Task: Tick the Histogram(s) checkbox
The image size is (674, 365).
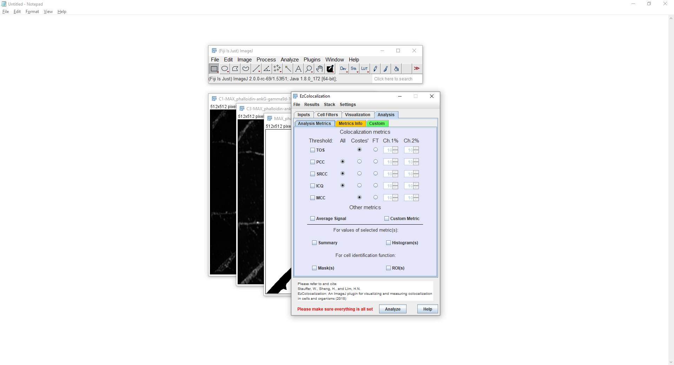Action: [x=389, y=243]
